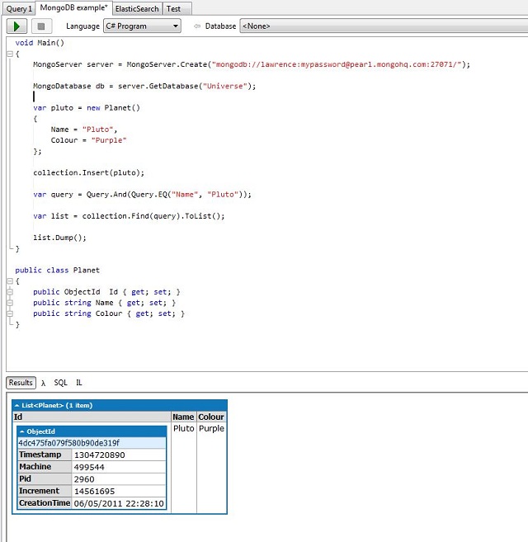Collapse the Colour property fold marker
The image size is (528, 542).
(10, 313)
